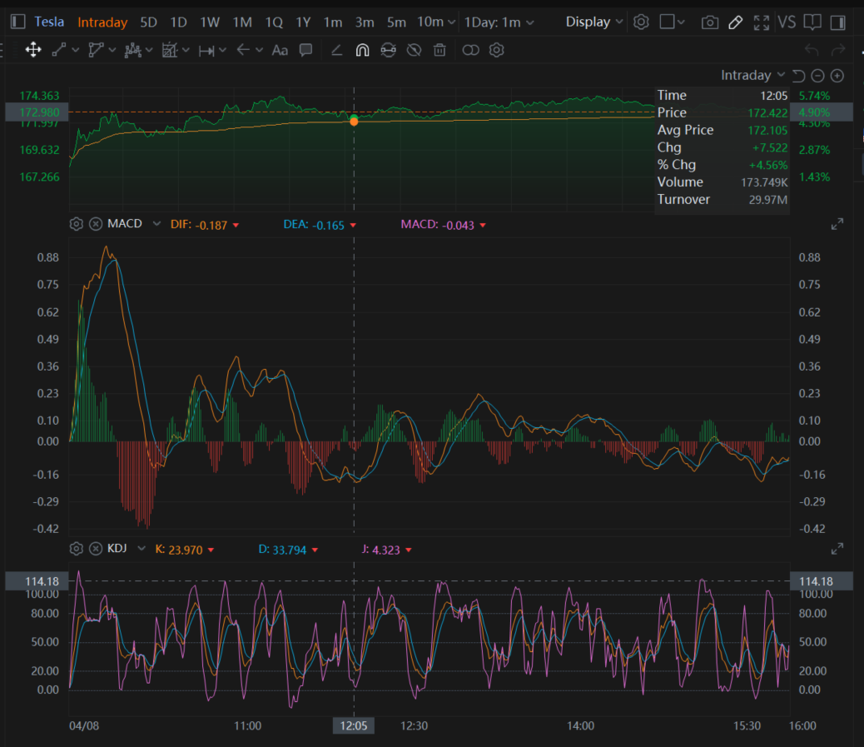864x747 pixels.
Task: Open KDJ indicator settings gear
Action: 76,549
